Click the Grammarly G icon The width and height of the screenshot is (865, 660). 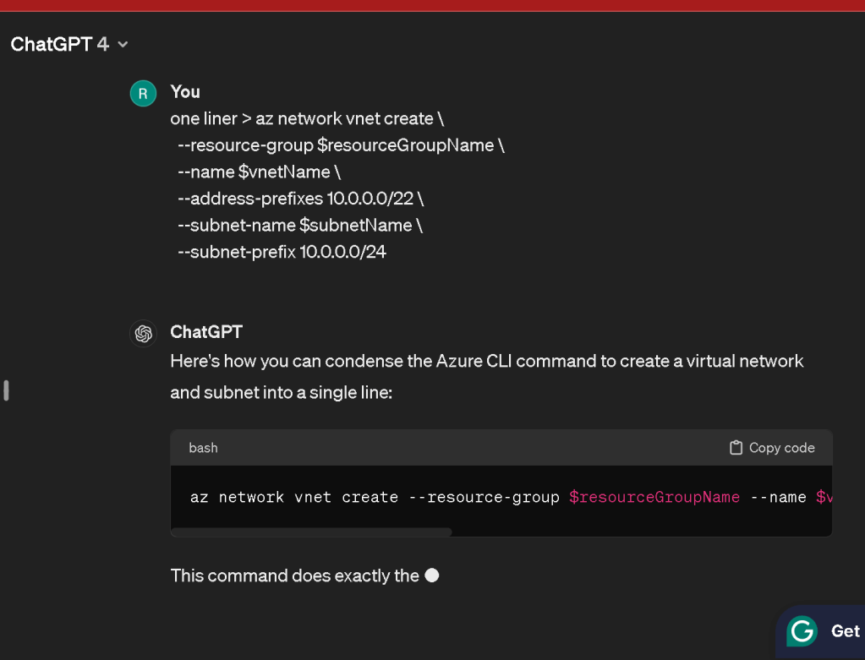(802, 630)
